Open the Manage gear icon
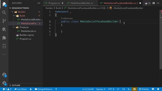The width and height of the screenshot is (162, 91). pos(4,83)
